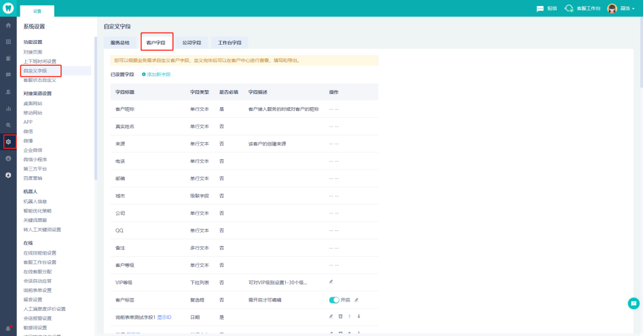Open the gear settings icon in left rail
643x336 pixels.
8,142
